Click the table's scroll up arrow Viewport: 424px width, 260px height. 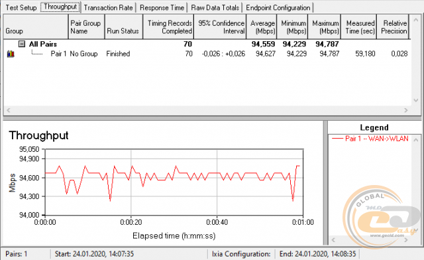(x=416, y=20)
